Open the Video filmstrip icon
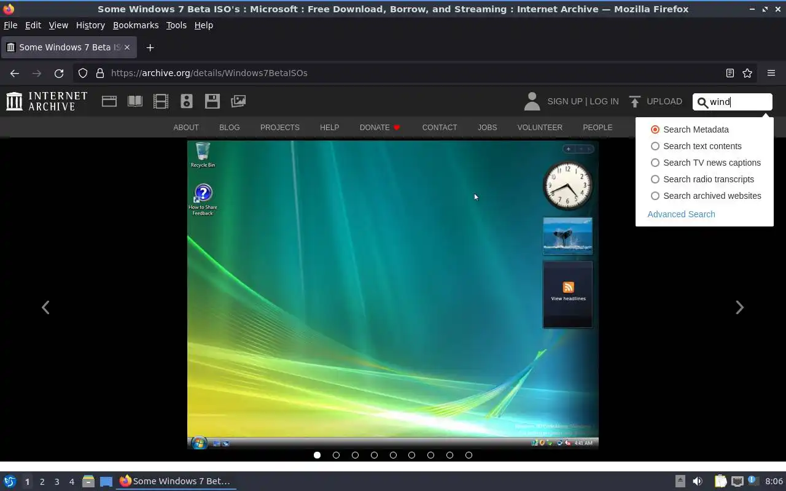Screen dimensions: 786x491 click(161, 101)
